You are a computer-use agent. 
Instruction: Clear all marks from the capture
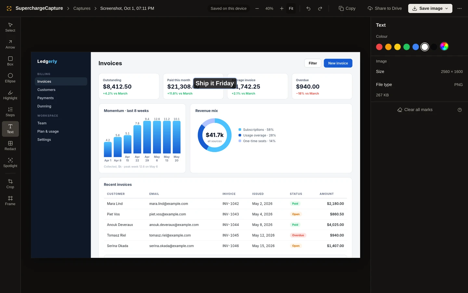pos(415,110)
